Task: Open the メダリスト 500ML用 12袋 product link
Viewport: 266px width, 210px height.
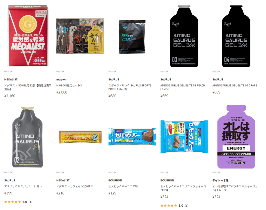Action: [x=28, y=87]
